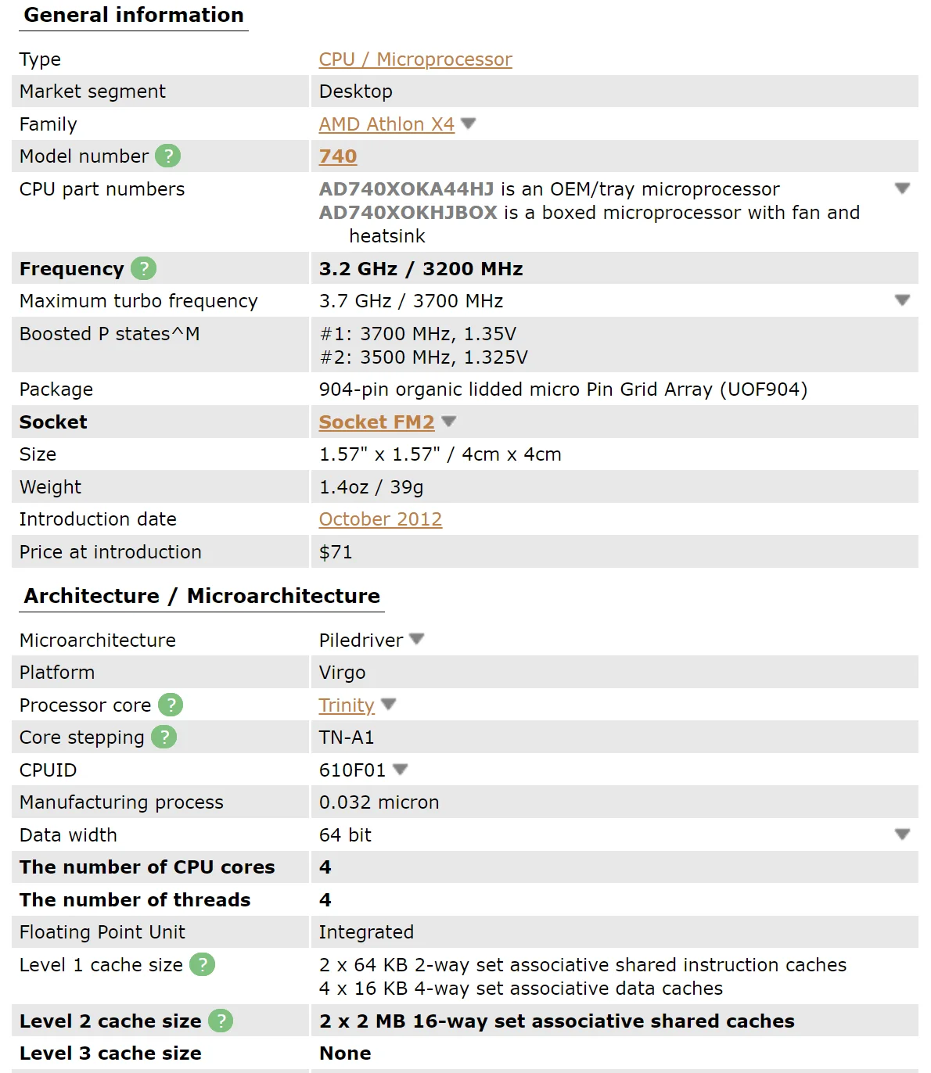Screen dimensions: 931x1073
Task: Visit the October 2012 introduction date link
Action: [x=380, y=519]
